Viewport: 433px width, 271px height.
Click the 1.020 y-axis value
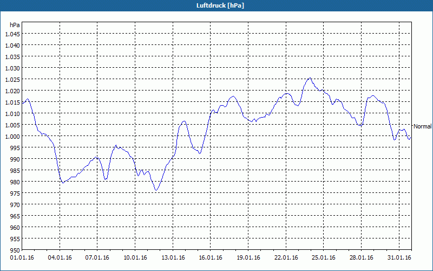(x=12, y=91)
